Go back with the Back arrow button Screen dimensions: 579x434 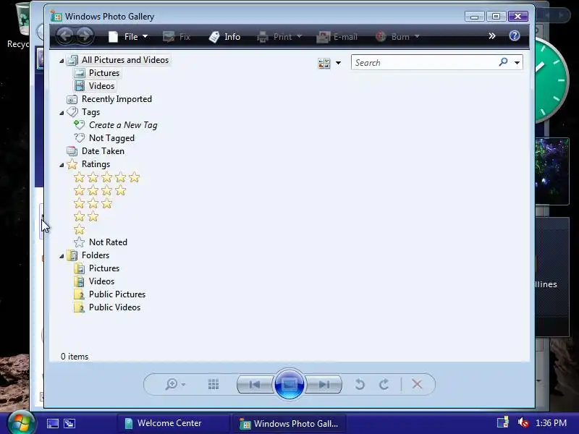pos(65,36)
